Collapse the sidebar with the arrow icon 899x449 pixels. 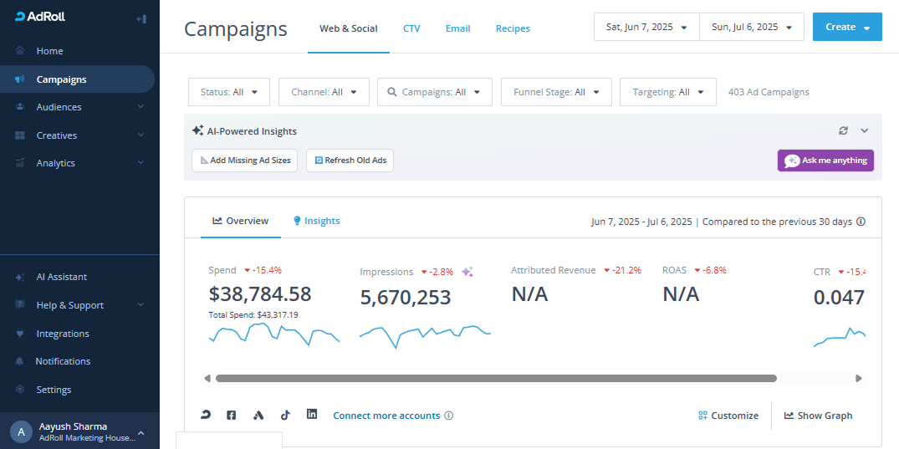pos(141,19)
